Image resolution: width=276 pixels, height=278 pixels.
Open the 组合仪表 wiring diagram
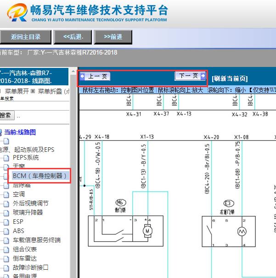(x=25, y=250)
